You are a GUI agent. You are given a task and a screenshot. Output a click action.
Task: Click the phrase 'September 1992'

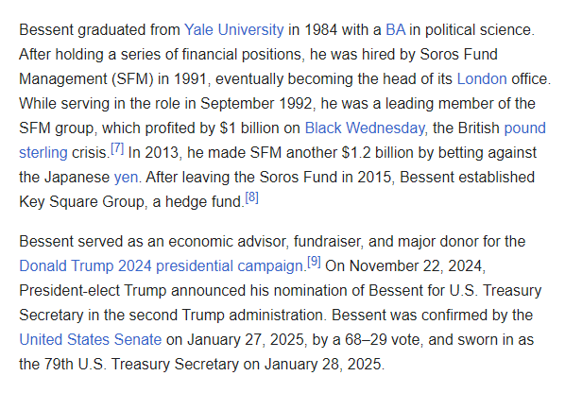click(x=256, y=104)
